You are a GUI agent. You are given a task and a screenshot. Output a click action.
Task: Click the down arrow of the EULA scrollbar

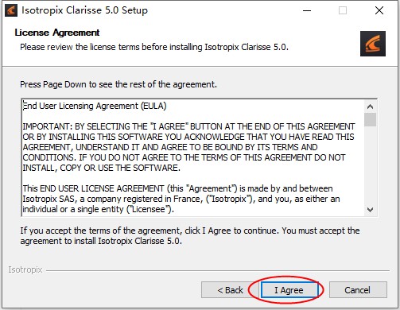point(370,210)
